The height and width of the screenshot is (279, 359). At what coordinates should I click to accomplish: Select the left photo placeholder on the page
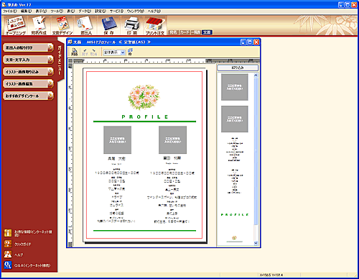(117, 140)
